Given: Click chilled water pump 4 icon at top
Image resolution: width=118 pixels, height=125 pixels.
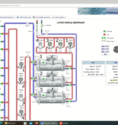Looking at the screenshot, I should pos(40,45).
